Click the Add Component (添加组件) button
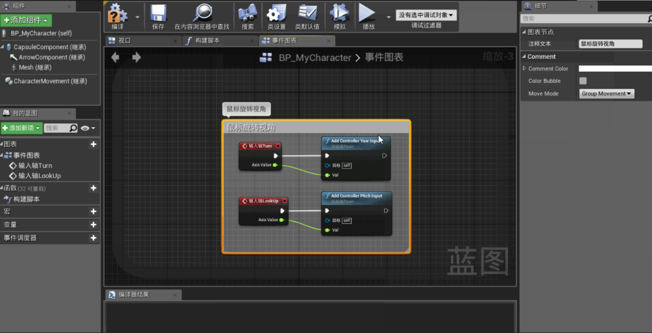Screen dimensions: 652x333 coord(26,20)
